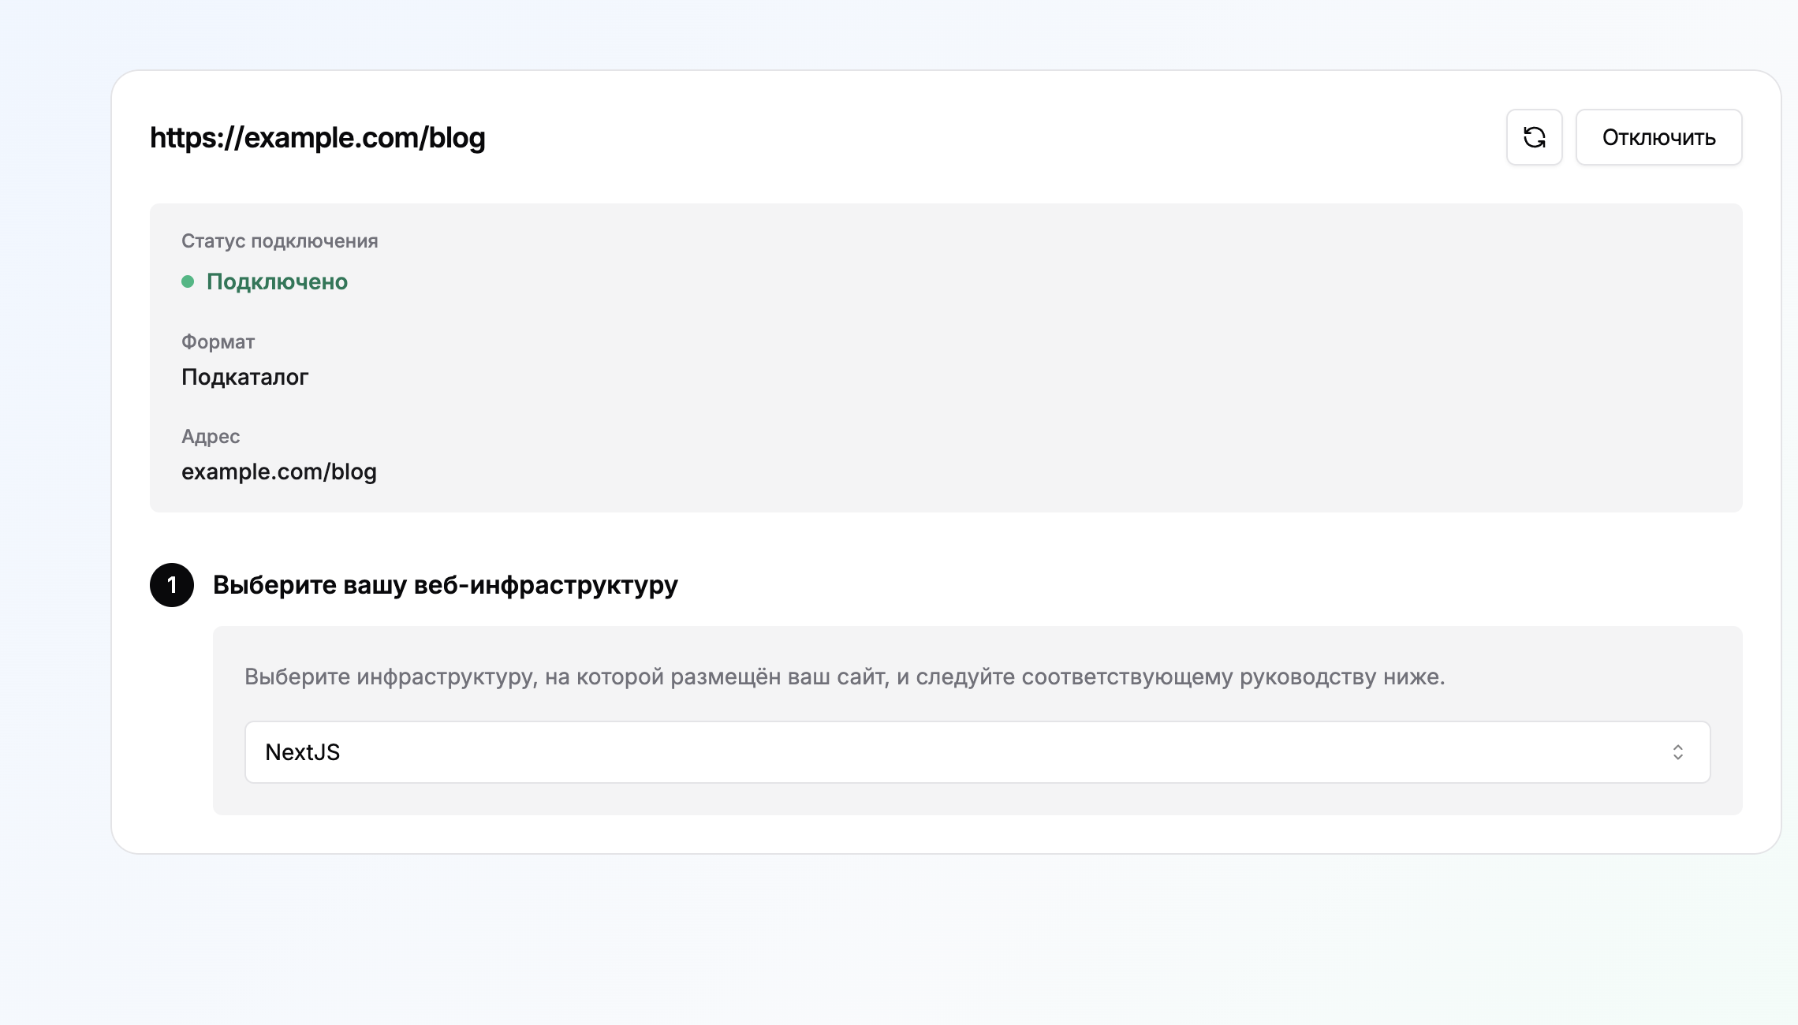Click the example.com/blog address value
The width and height of the screenshot is (1798, 1025).
click(x=279, y=471)
